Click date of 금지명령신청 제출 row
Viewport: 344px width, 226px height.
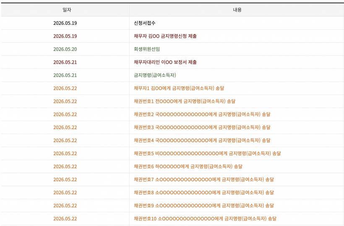65,36
